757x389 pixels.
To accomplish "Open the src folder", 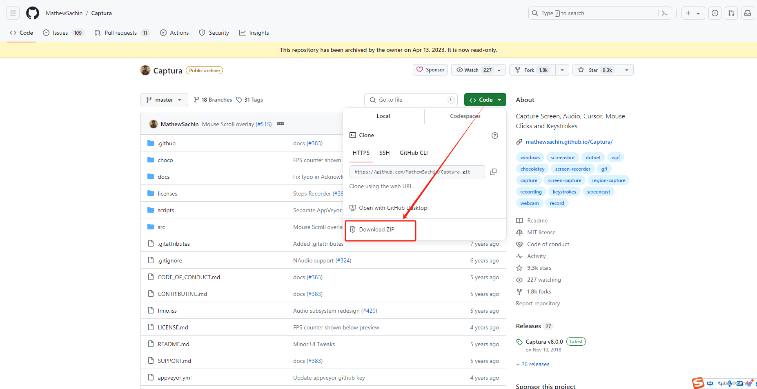I will point(162,227).
